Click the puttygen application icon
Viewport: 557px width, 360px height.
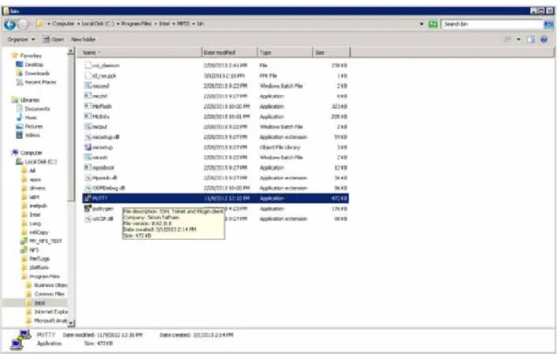point(88,209)
